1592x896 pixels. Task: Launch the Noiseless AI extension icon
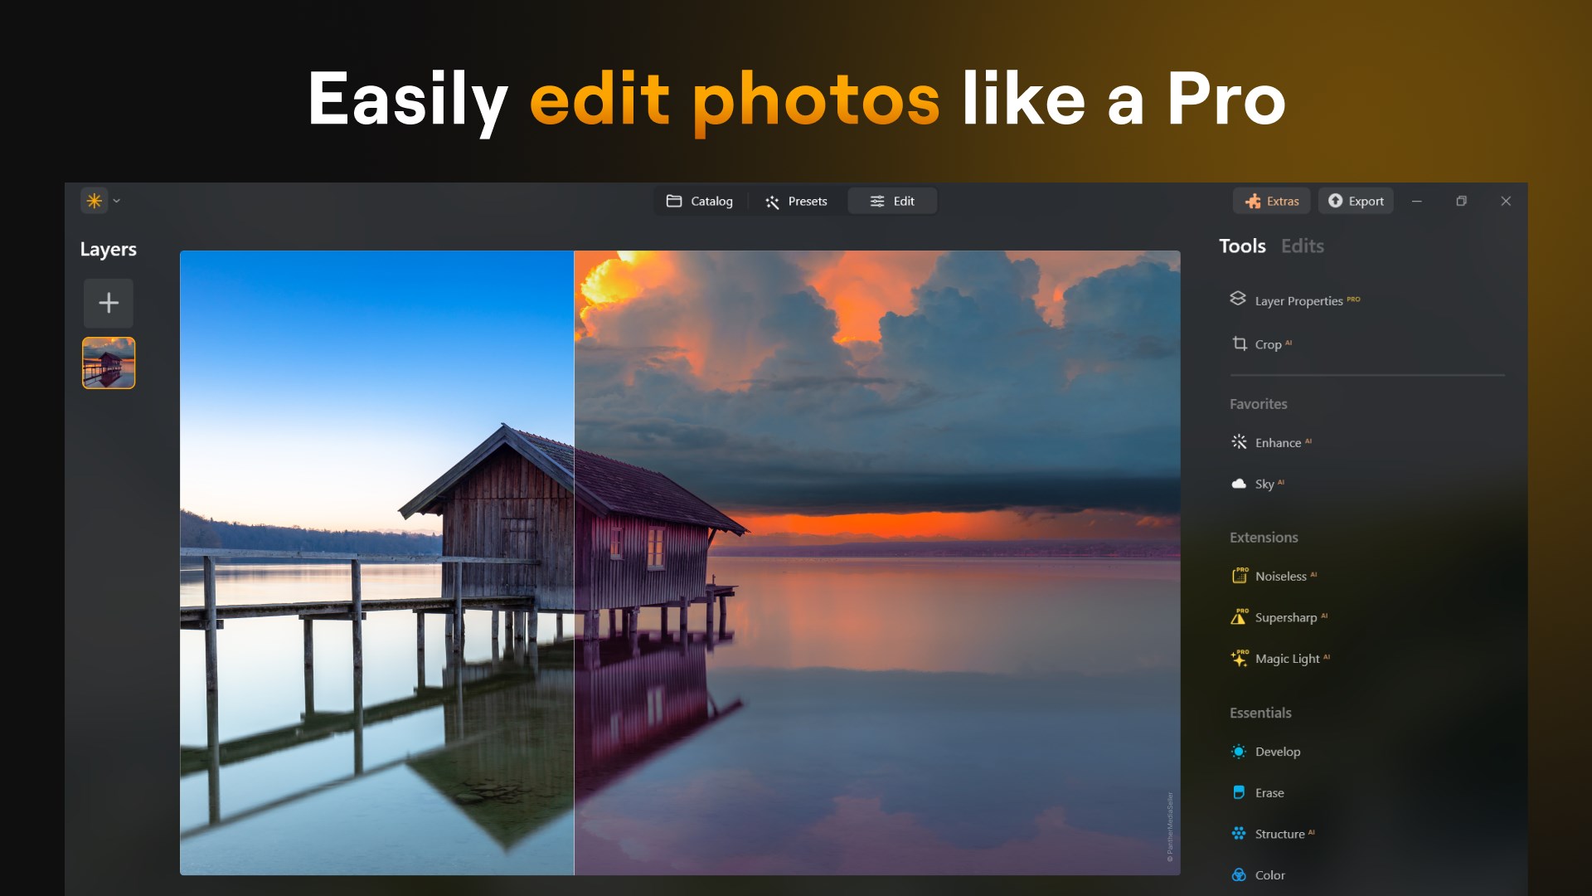click(x=1240, y=575)
